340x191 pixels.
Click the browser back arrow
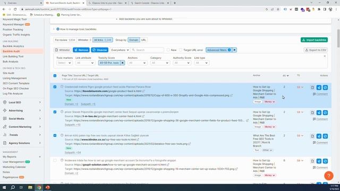pyautogui.click(x=4, y=10)
